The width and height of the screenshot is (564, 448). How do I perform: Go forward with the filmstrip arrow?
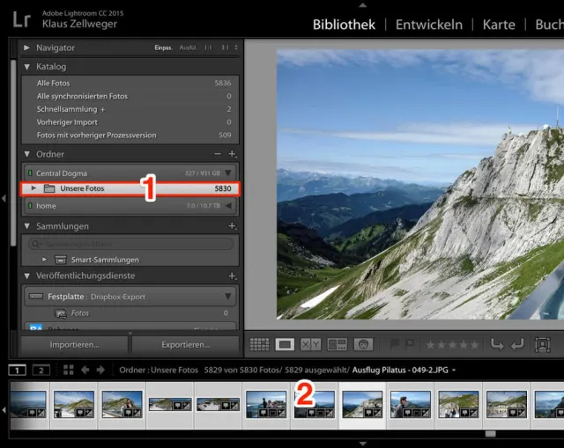100,371
